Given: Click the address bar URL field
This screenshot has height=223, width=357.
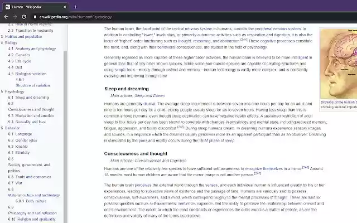Looking at the screenshot, I should point(76,17).
